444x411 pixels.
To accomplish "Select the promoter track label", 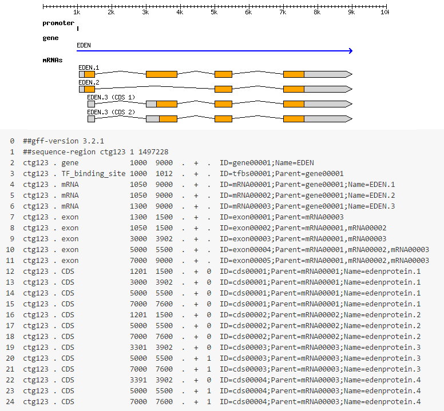I will coord(58,23).
